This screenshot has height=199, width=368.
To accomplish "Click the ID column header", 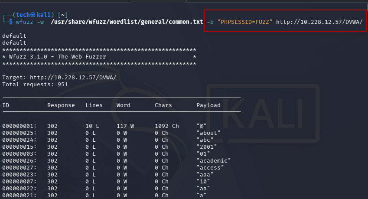I will (6, 105).
